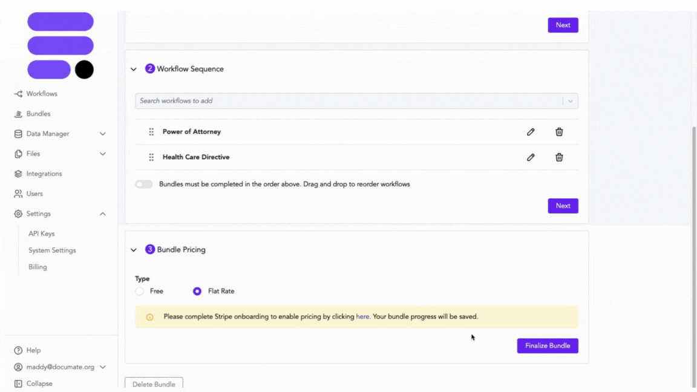Click step 3 number badge

150,249
